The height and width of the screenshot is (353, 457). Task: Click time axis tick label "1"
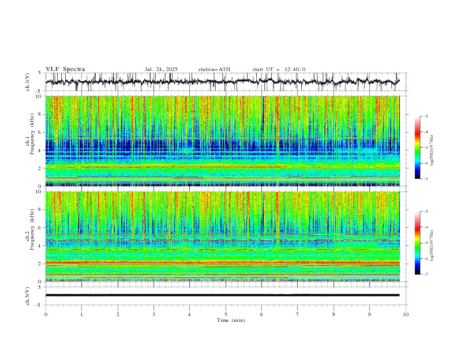pyautogui.click(x=82, y=314)
